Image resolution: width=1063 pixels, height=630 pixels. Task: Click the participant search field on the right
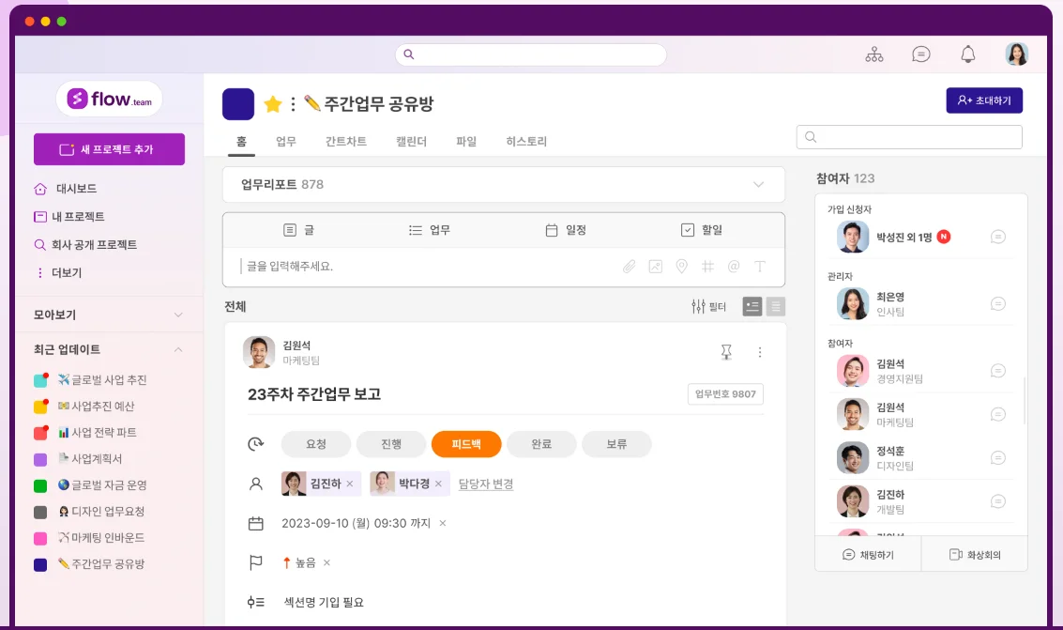point(908,136)
